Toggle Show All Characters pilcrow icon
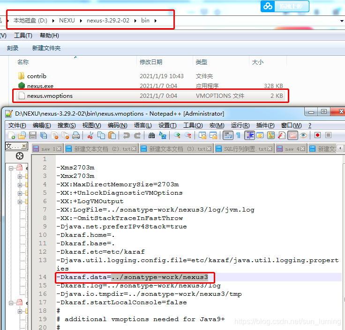Viewport: 345px width, 330px height. pos(238,135)
